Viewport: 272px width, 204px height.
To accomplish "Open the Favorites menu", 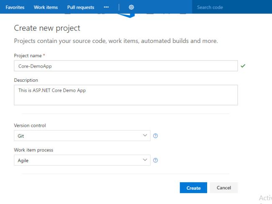I will click(x=15, y=7).
